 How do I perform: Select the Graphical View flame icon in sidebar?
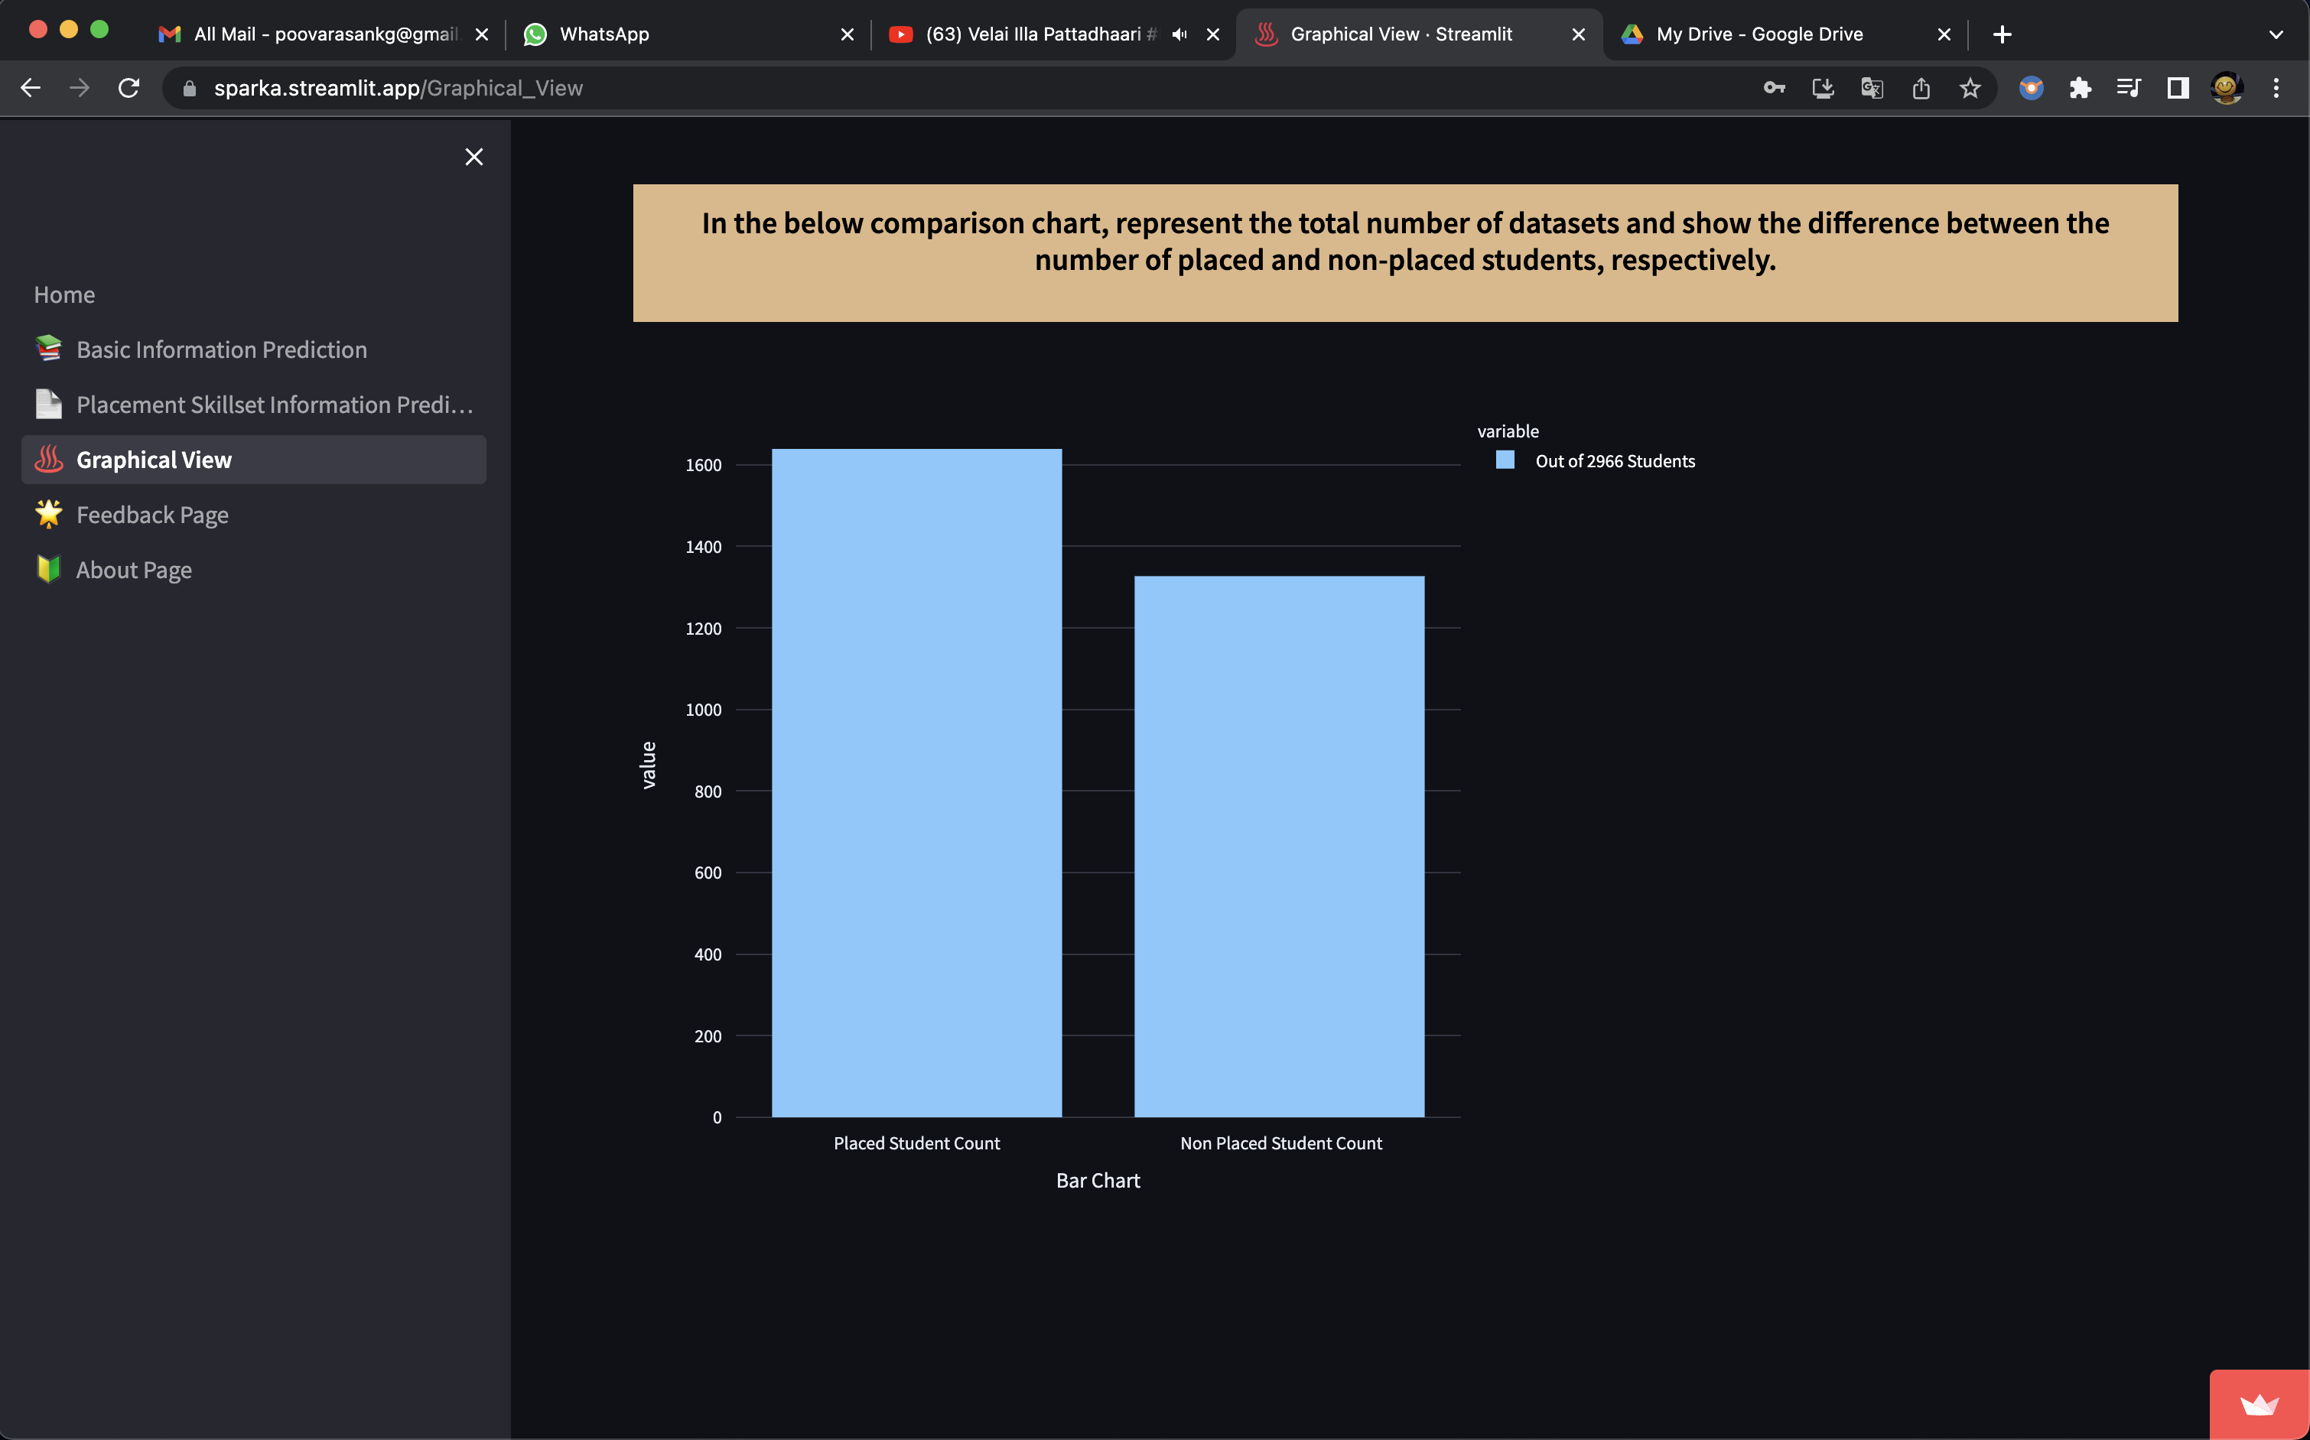[x=47, y=459]
